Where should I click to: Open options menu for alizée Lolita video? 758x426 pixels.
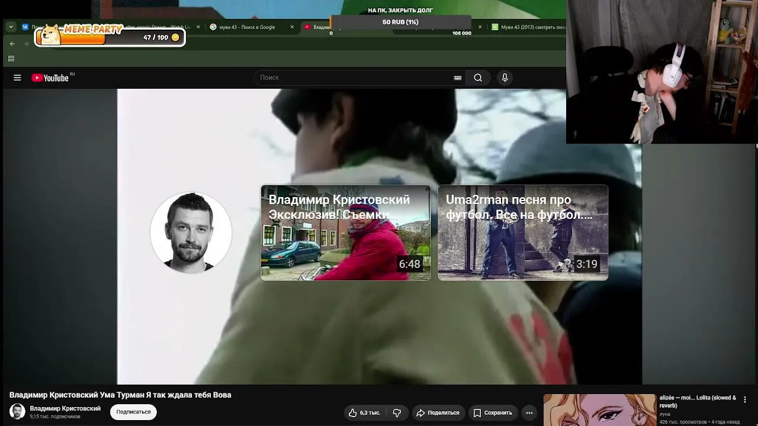click(x=745, y=399)
